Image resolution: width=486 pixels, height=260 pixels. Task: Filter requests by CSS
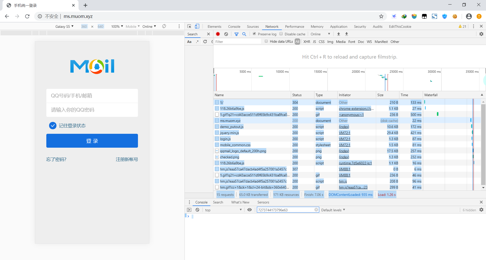tap(321, 42)
